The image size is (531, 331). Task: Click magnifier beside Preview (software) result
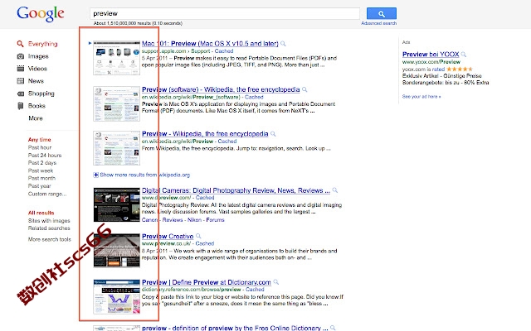(304, 89)
